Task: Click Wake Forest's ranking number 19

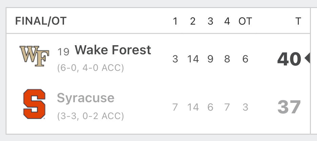Action: [63, 52]
